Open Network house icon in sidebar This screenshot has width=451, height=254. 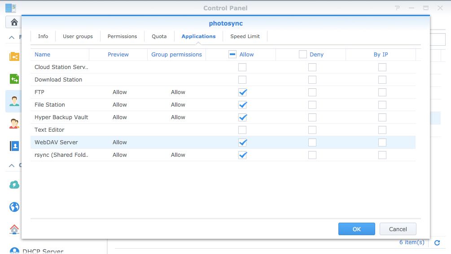tap(14, 229)
